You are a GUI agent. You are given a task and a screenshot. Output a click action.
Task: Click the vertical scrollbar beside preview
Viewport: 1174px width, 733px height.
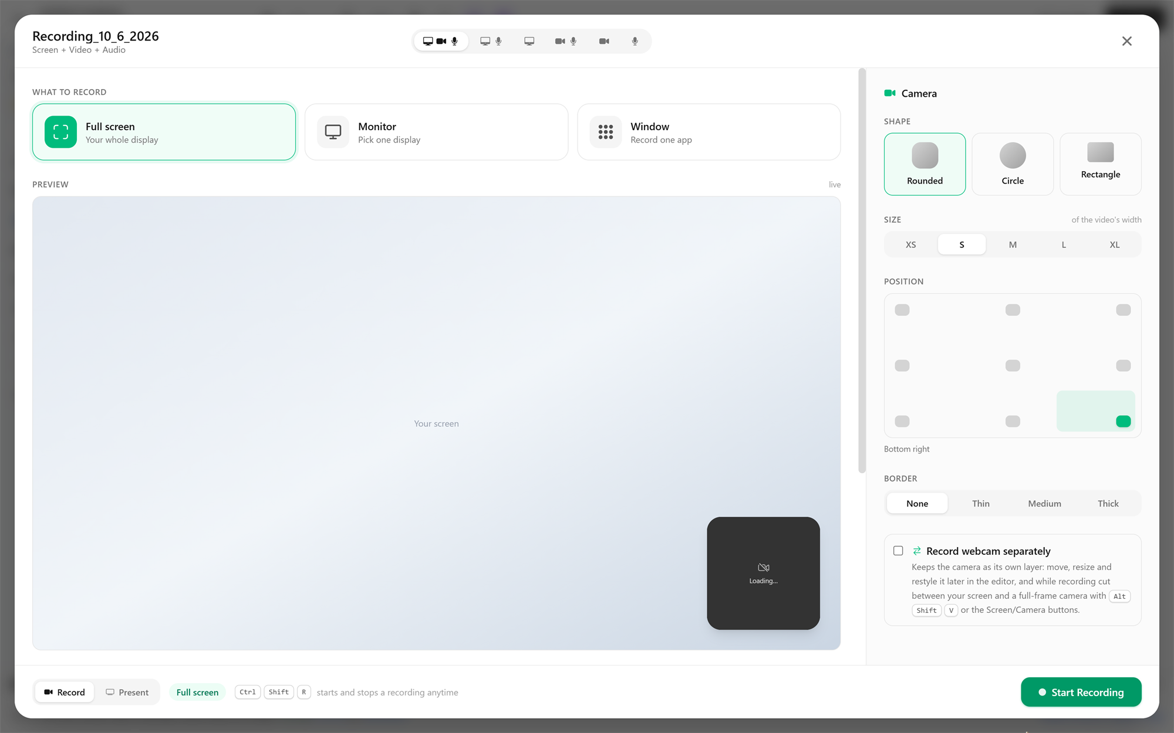point(862,270)
